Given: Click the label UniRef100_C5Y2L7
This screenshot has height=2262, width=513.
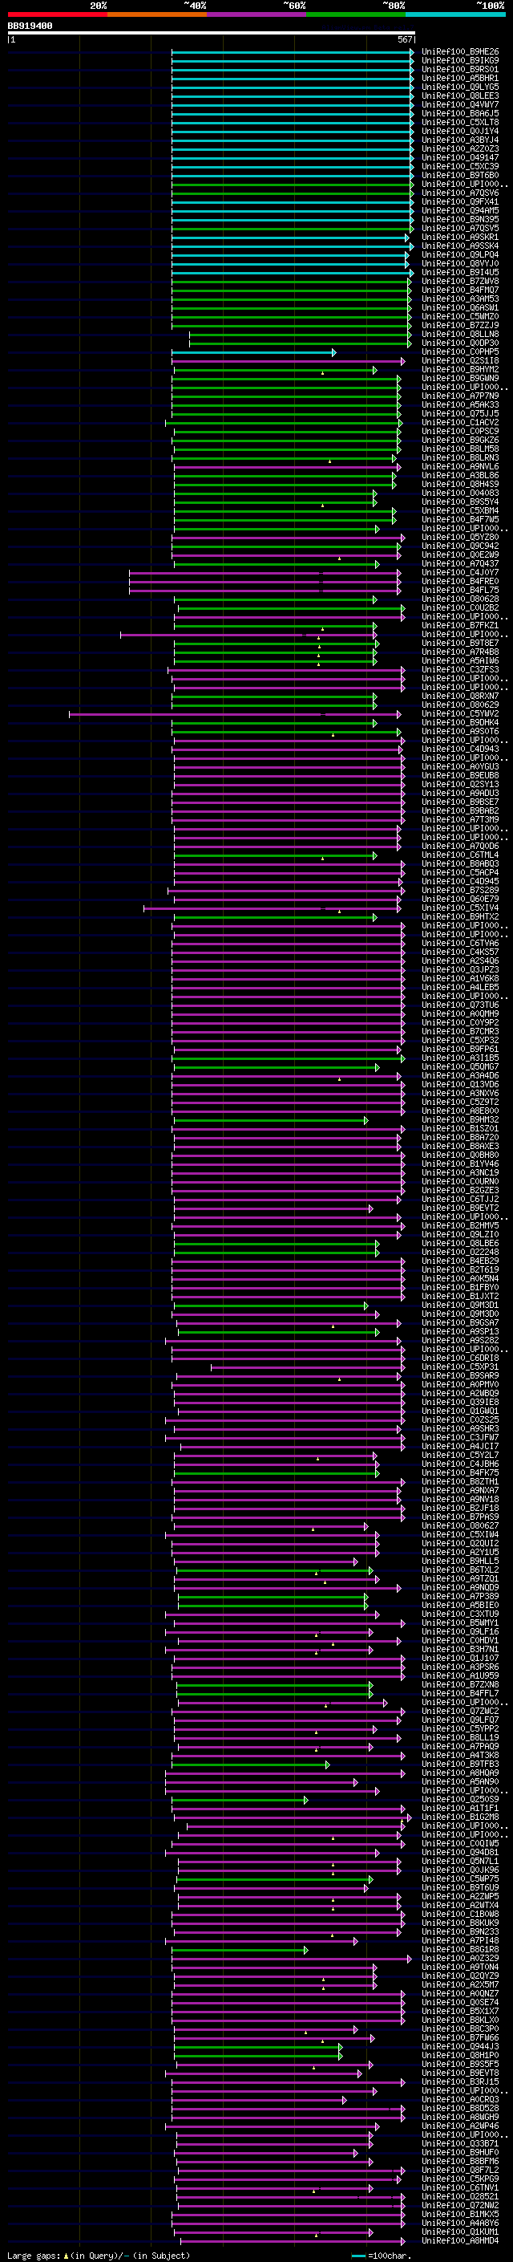Looking at the screenshot, I should point(460,1455).
